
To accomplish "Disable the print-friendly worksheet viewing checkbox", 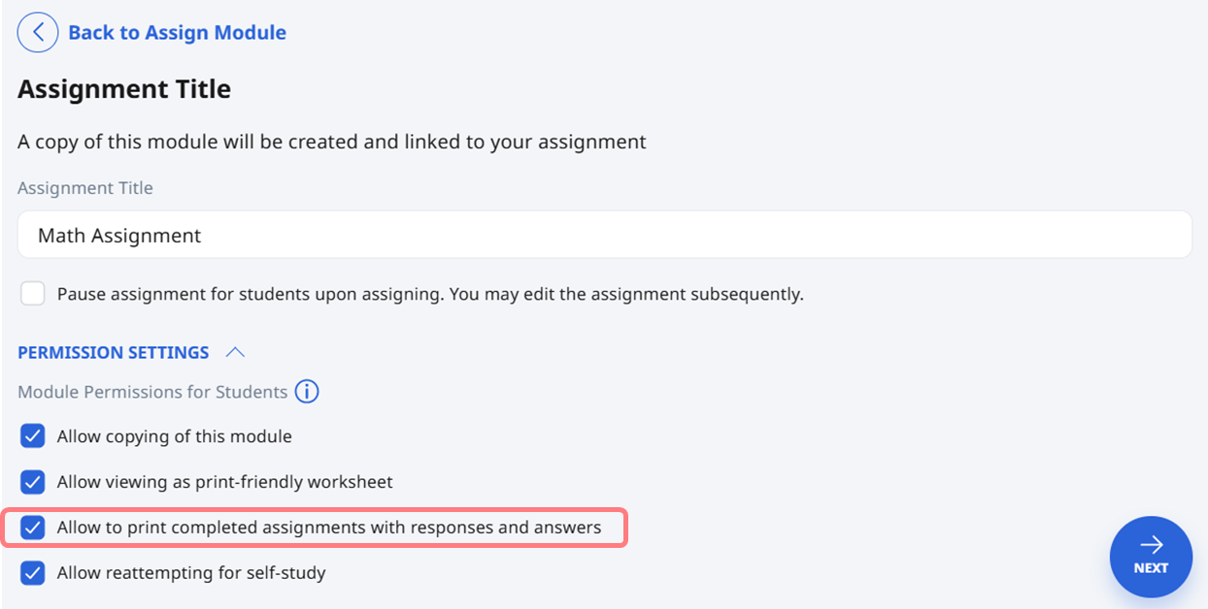I will coord(33,482).
